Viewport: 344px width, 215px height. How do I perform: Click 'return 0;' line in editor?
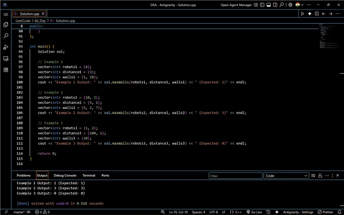(47, 154)
